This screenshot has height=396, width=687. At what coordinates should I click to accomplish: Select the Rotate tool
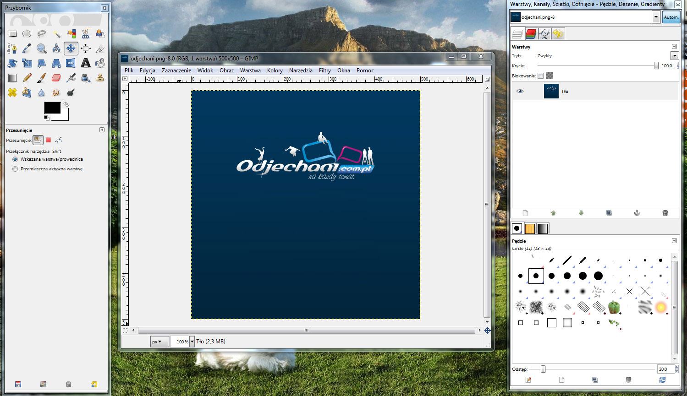tap(12, 63)
